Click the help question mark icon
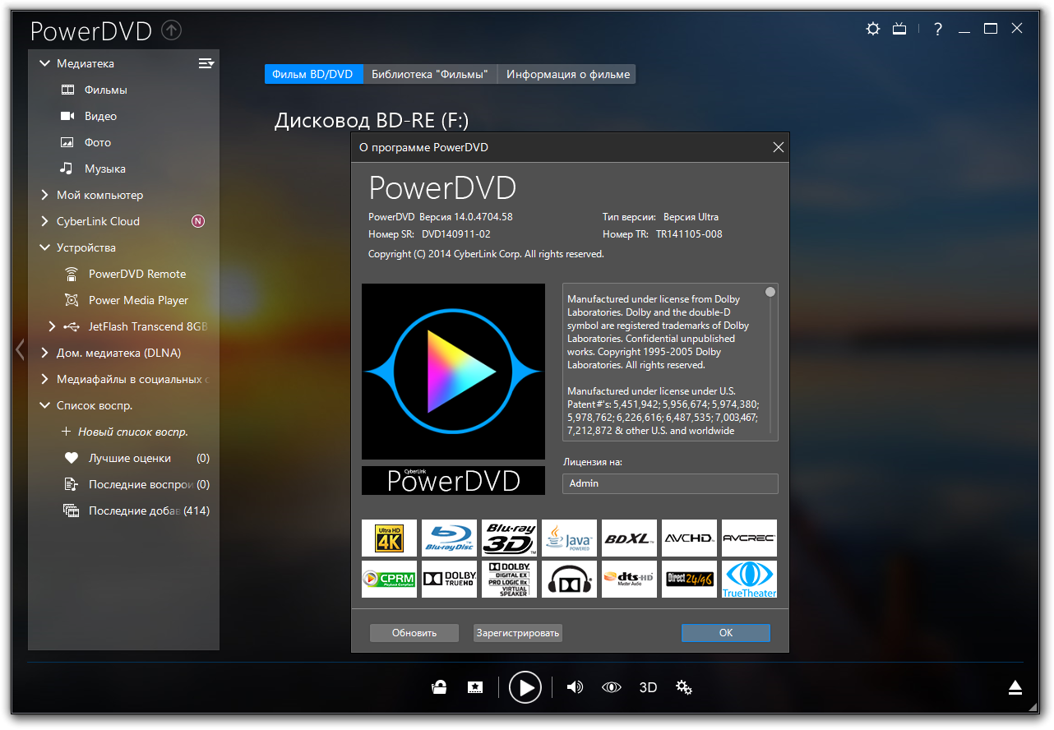 938,29
